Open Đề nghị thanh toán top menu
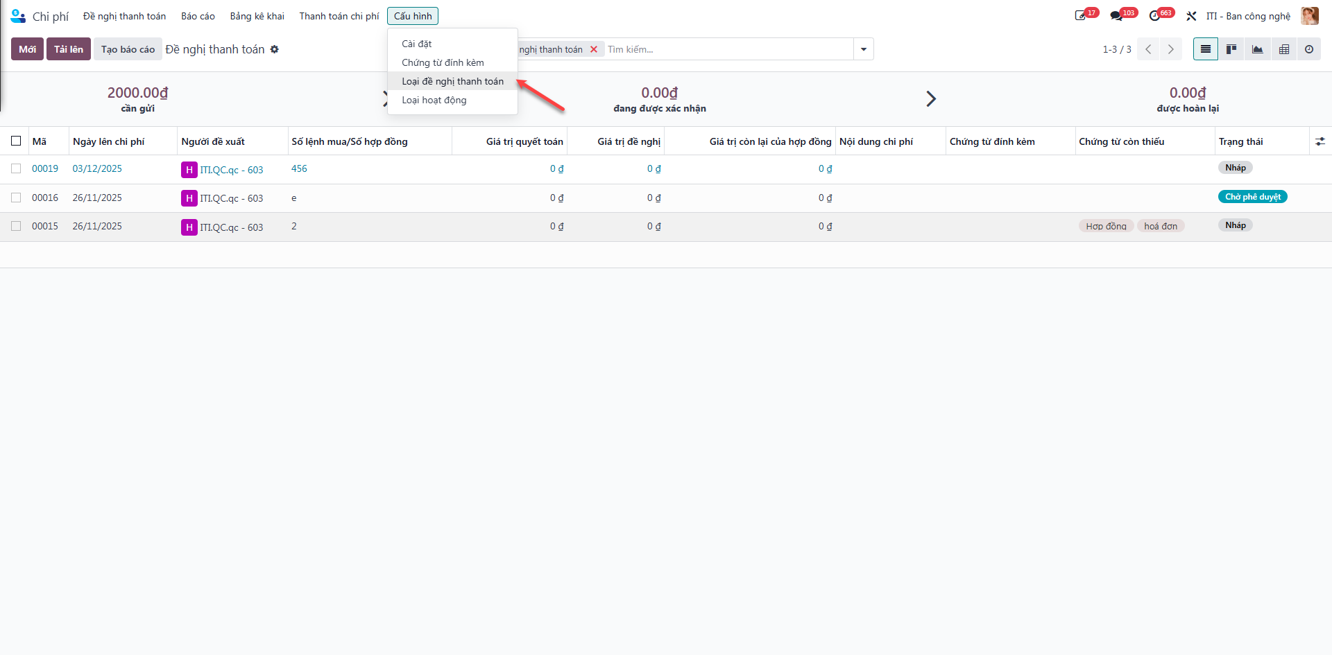 (124, 16)
